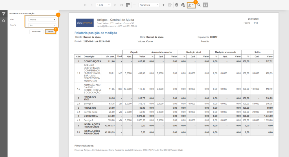This screenshot has height=157, width=289.
Task: Click the print current page icon
Action: click(183, 5)
